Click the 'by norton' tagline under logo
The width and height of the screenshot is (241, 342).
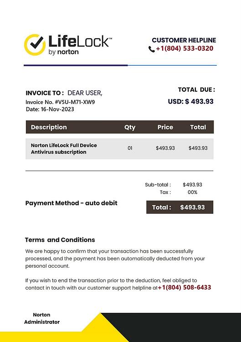tap(63, 52)
